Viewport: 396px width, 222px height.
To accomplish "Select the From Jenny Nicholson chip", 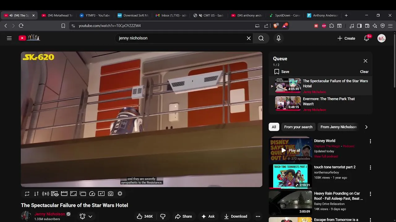I will tap(338, 127).
